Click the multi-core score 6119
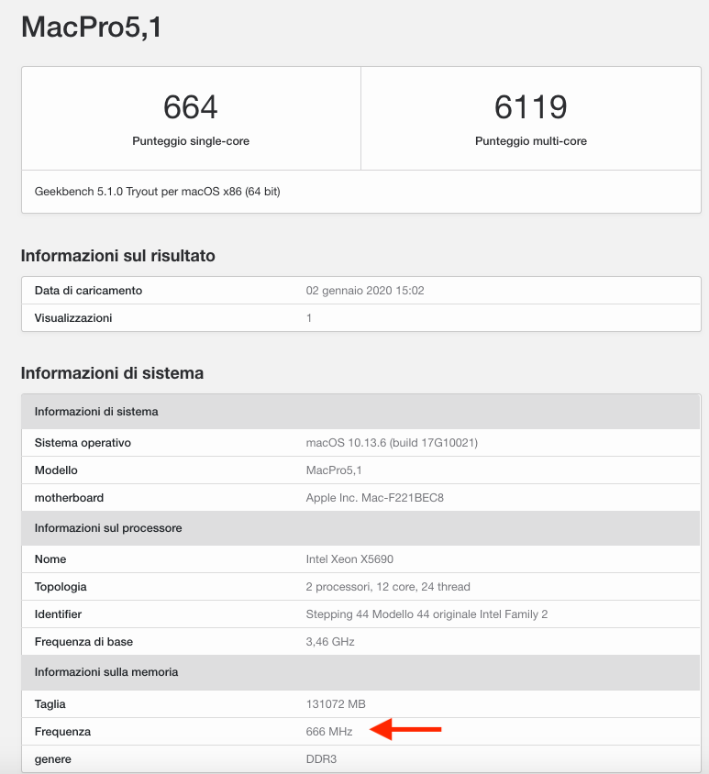This screenshot has width=709, height=774. point(530,107)
